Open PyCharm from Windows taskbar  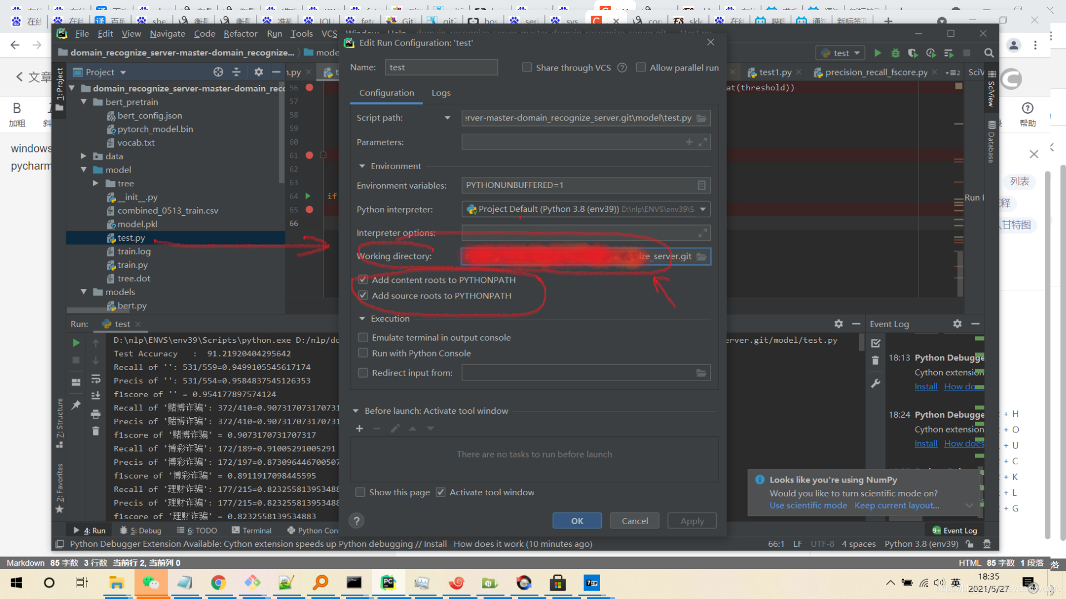click(388, 583)
